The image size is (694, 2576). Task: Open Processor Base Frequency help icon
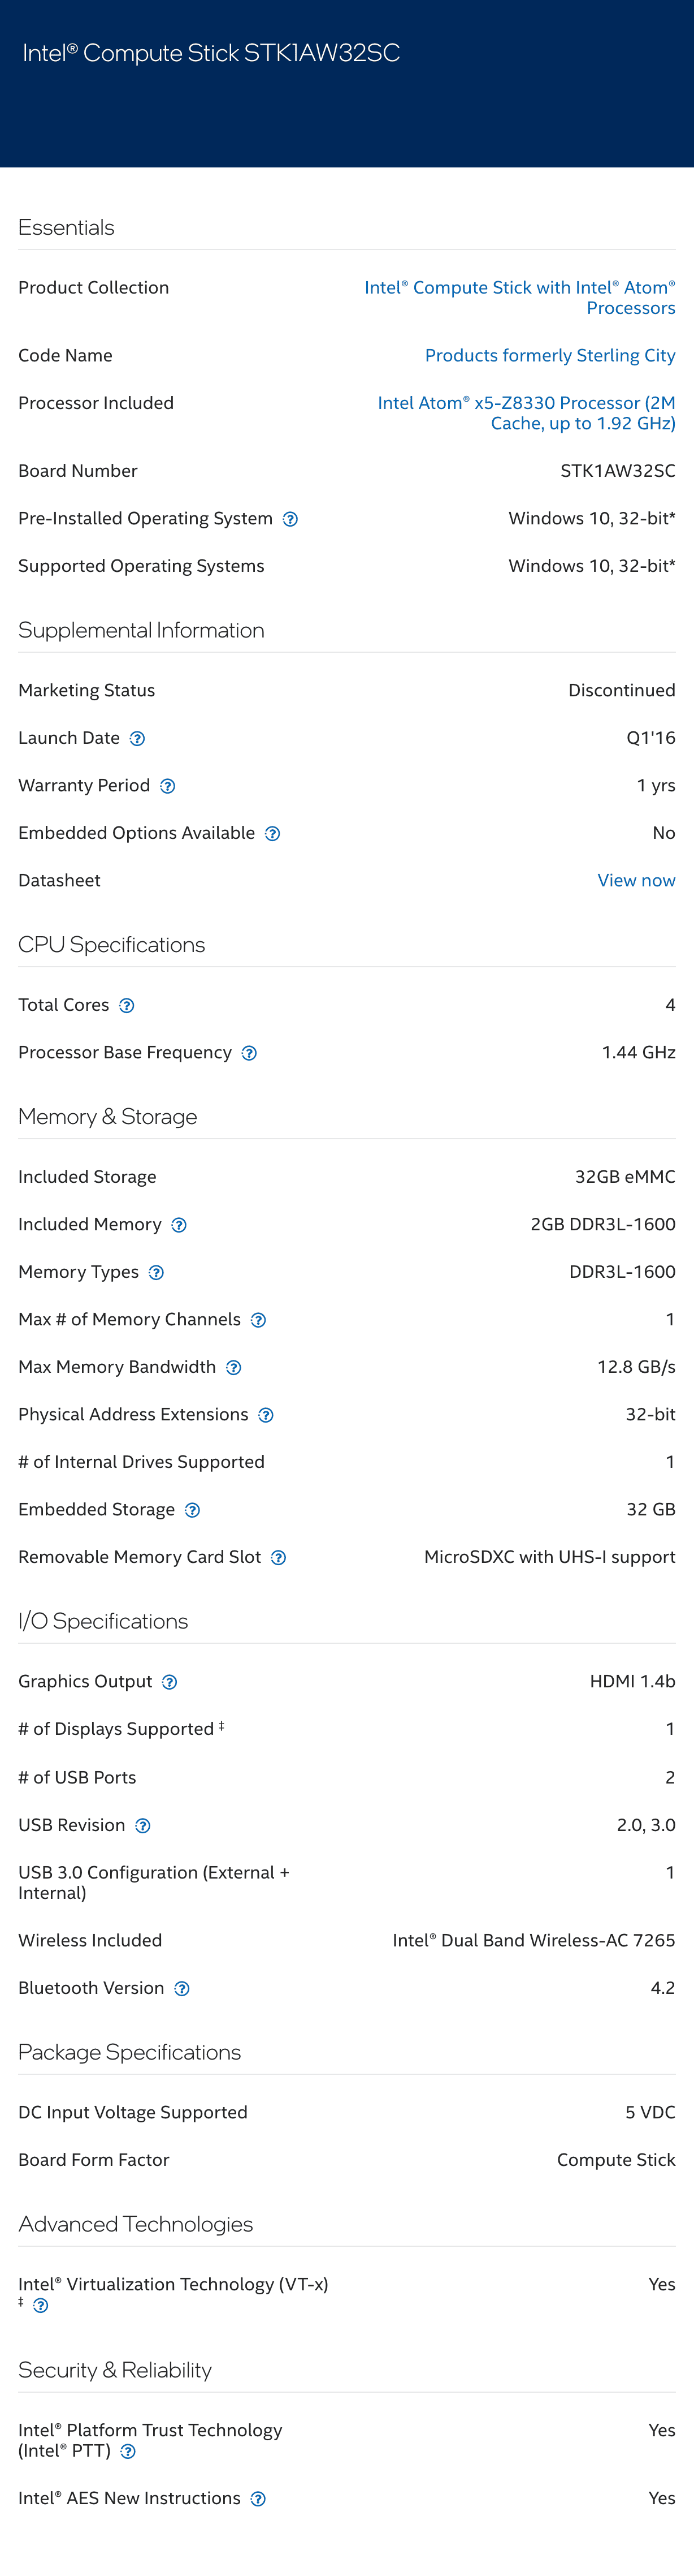tap(250, 1053)
